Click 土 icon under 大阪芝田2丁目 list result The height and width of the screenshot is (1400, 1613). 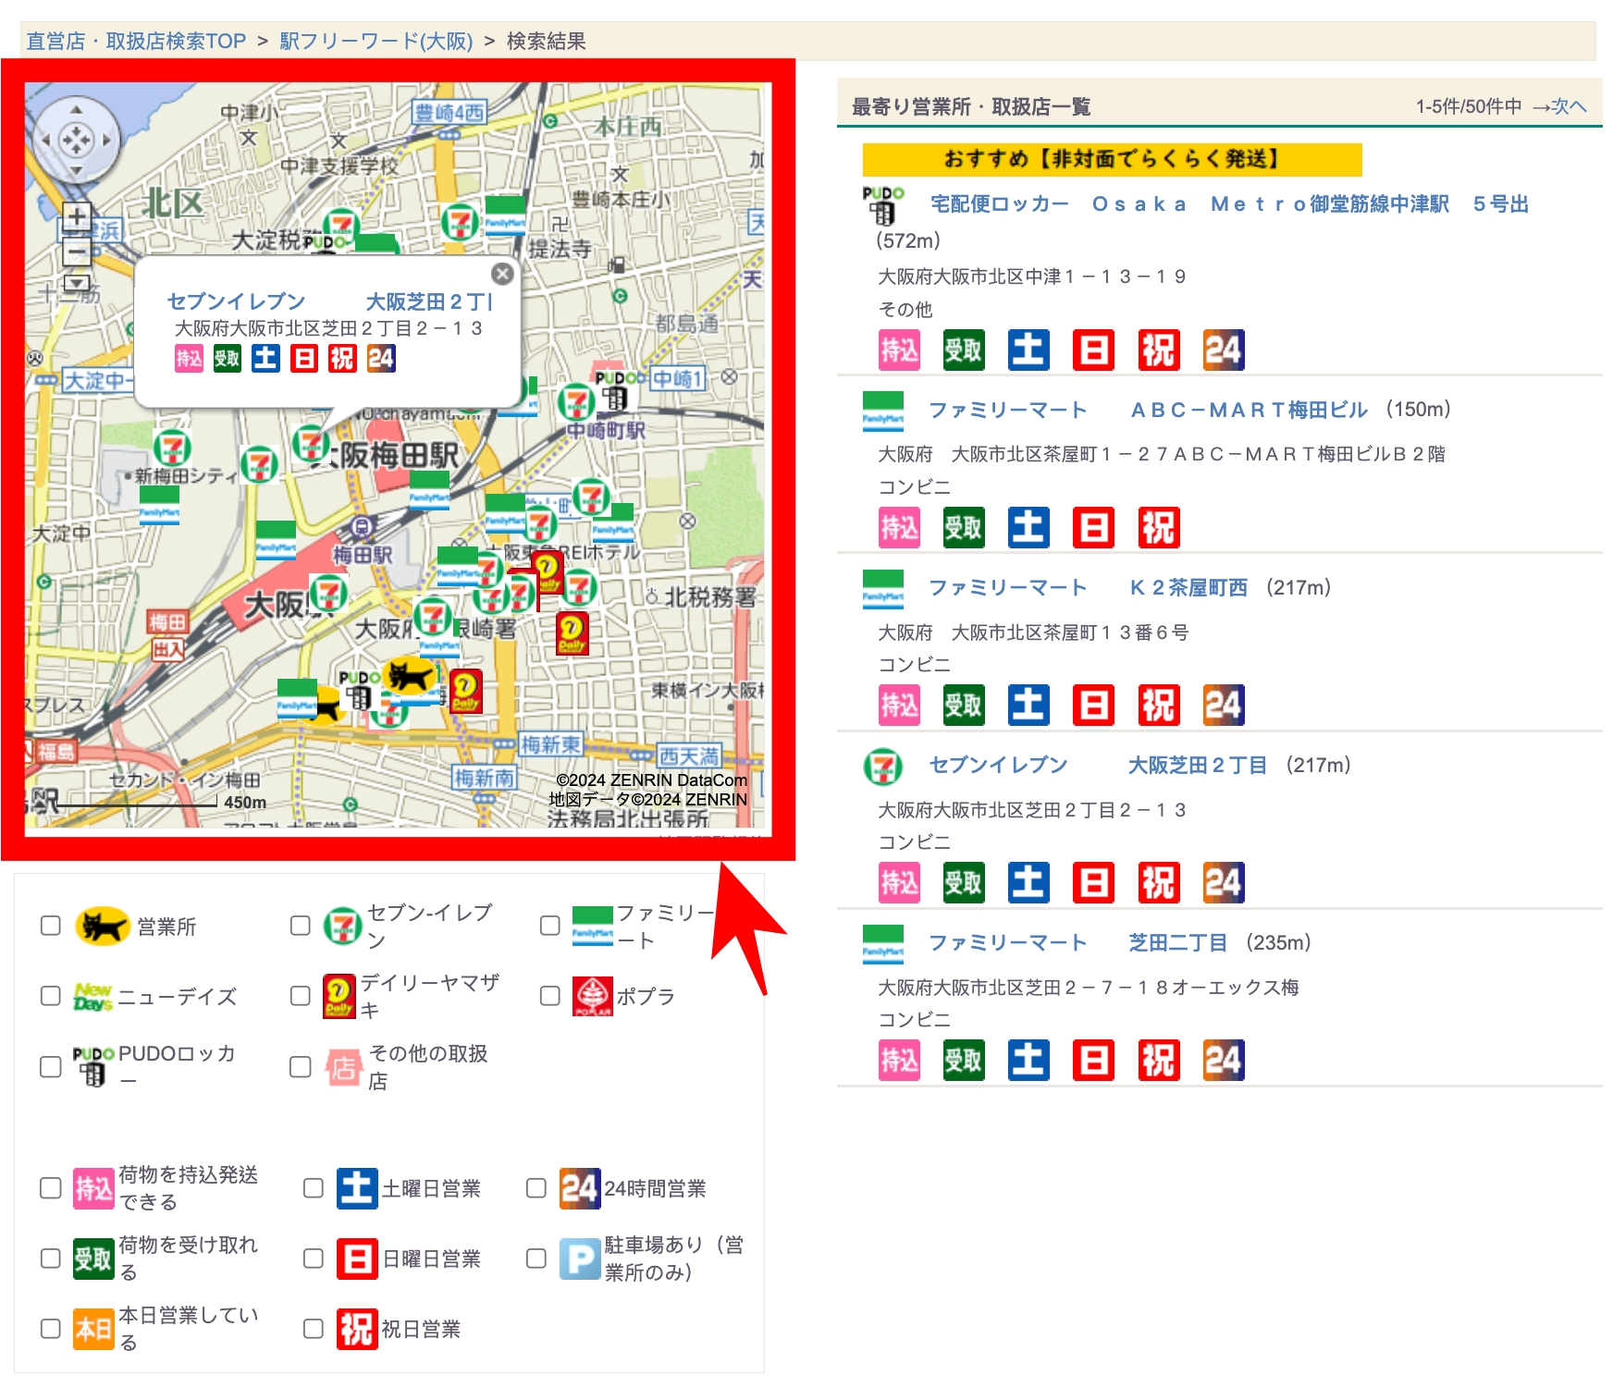click(x=1028, y=882)
